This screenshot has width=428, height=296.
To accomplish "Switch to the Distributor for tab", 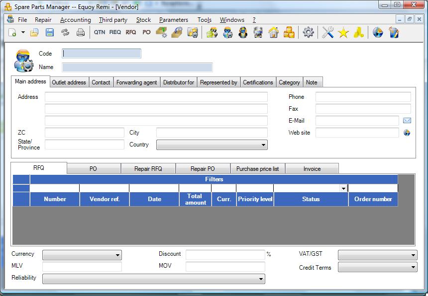I will pos(179,82).
